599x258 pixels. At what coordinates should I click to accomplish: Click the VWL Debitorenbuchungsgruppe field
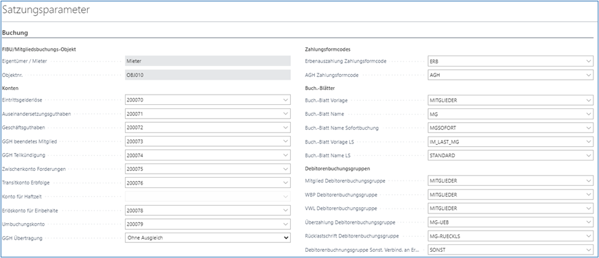tap(510, 209)
